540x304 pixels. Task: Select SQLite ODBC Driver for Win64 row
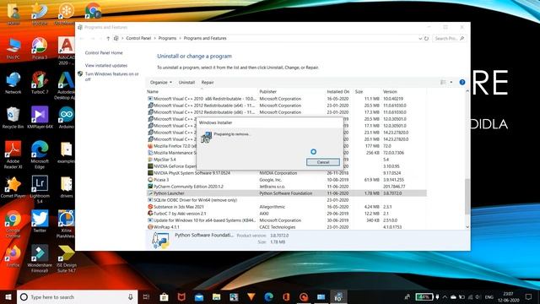coord(287,200)
